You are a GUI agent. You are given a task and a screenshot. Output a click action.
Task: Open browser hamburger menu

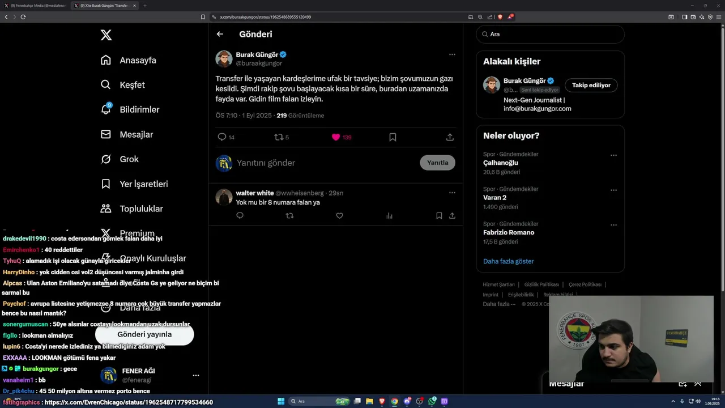[719, 17]
